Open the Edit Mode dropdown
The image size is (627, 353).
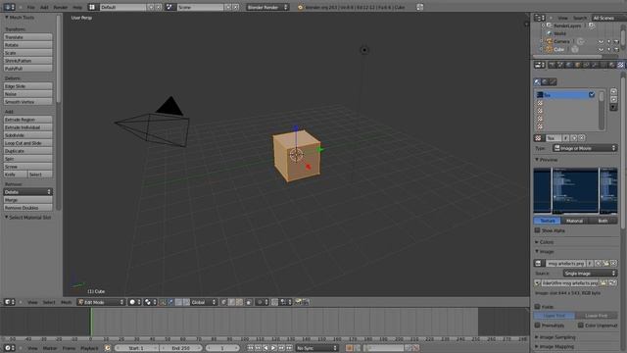tap(102, 302)
